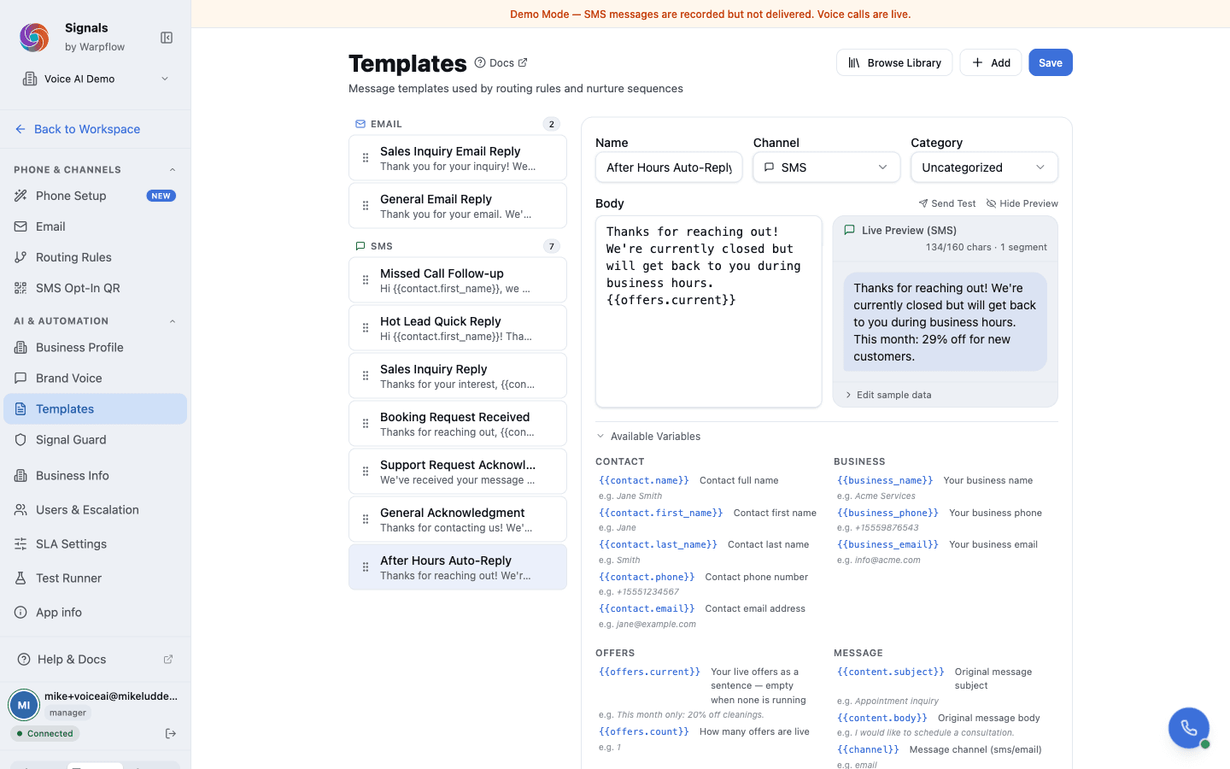Click the EMAIL section envelope icon
Viewport: 1230px width, 769px height.
(360, 124)
